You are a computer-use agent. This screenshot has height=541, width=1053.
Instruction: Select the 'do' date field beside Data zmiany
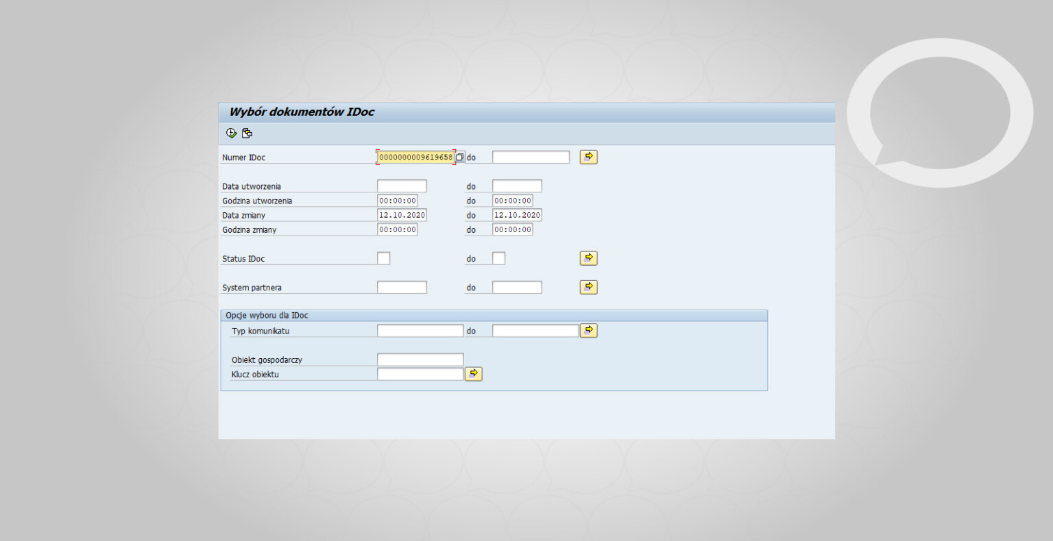coord(517,214)
